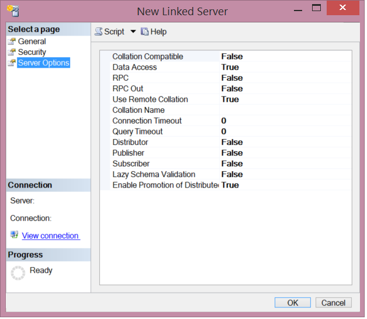Click the View connection icon
Screen dimensions: 367x319
14,235
